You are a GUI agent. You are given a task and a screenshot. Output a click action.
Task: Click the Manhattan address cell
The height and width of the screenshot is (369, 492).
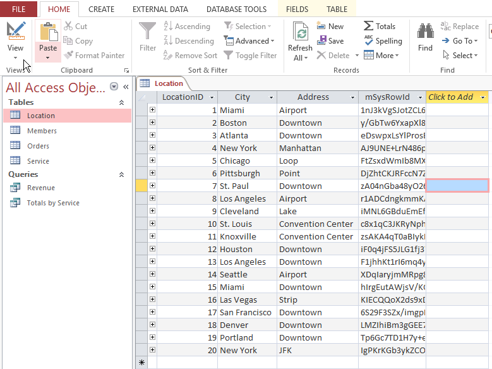point(318,148)
